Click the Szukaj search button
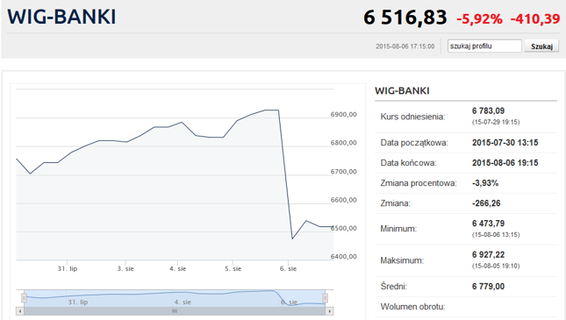The width and height of the screenshot is (566, 320). (541, 46)
